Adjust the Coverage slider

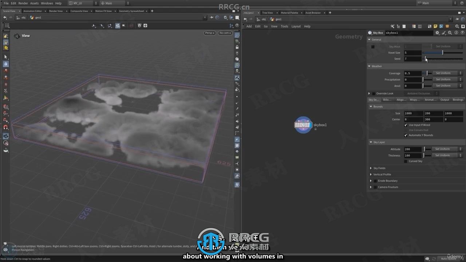pyautogui.click(x=427, y=73)
